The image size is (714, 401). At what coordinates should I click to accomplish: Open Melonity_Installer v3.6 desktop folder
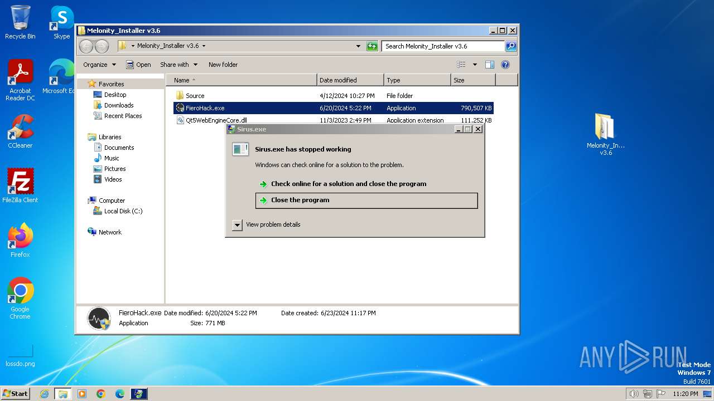click(x=606, y=134)
